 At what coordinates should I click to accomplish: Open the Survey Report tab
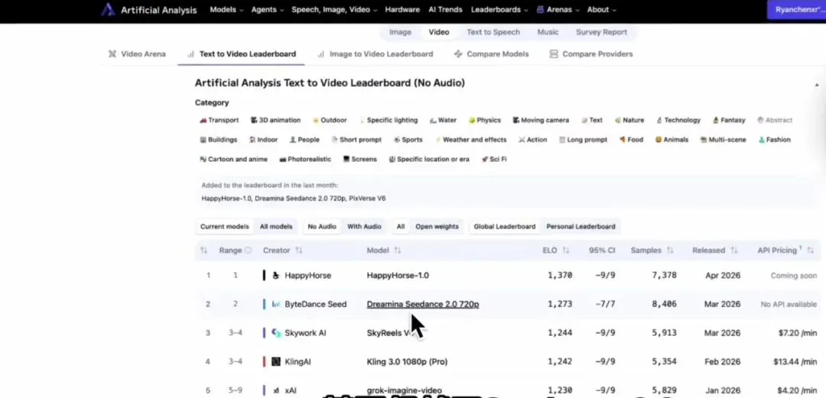tap(601, 32)
